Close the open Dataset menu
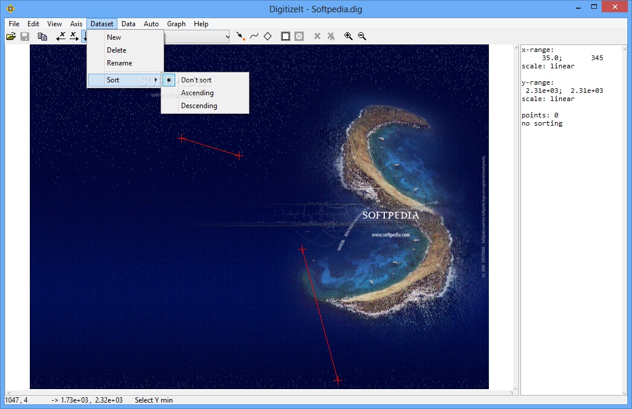Image resolution: width=632 pixels, height=409 pixels. coord(102,24)
